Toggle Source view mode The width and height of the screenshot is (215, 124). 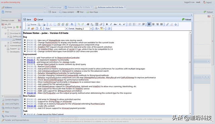(32, 24)
